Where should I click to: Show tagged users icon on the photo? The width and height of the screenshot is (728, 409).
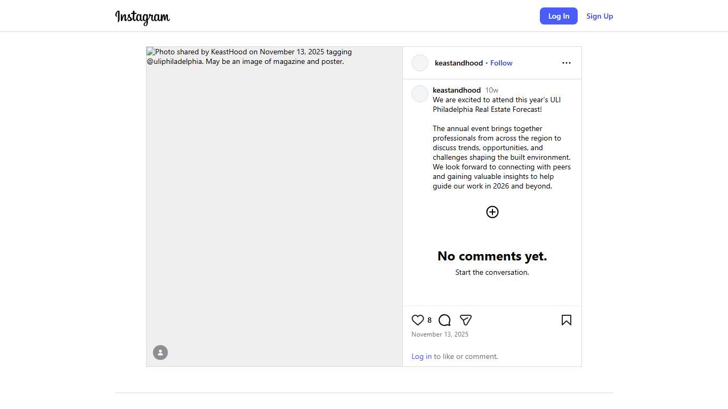(160, 353)
